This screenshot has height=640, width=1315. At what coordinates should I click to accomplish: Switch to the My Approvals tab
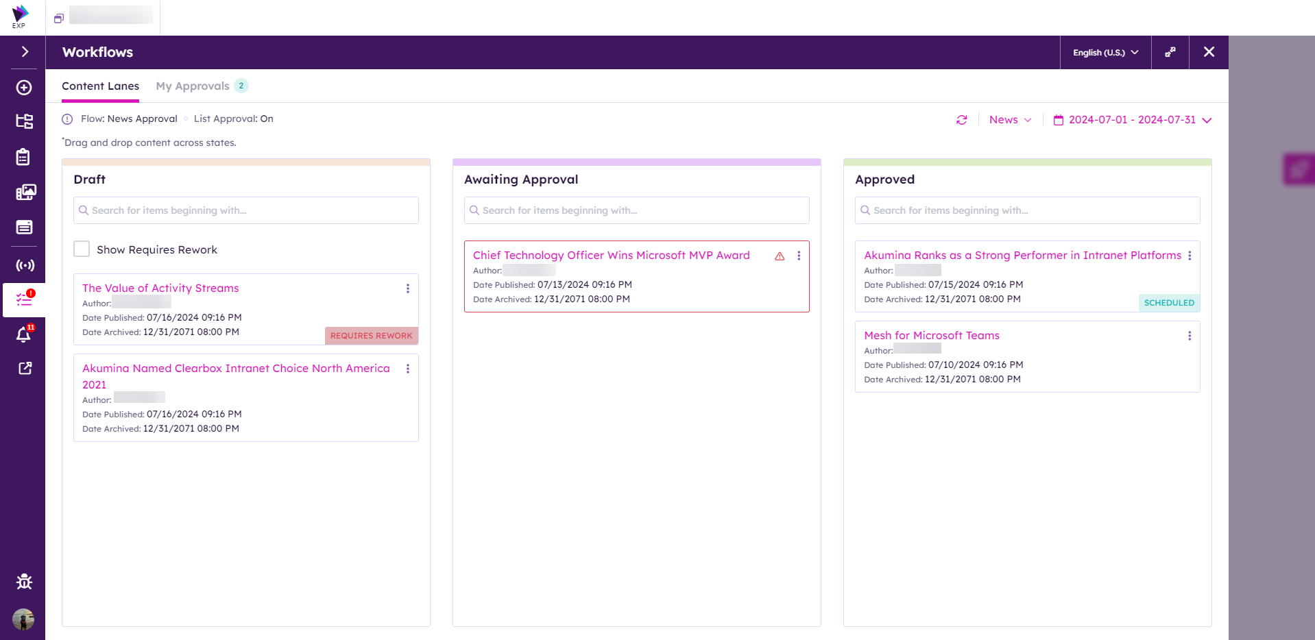[x=193, y=86]
